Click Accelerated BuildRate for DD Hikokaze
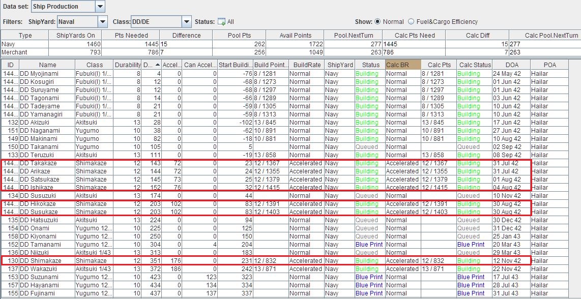The width and height of the screenshot is (581, 299). tap(306, 204)
